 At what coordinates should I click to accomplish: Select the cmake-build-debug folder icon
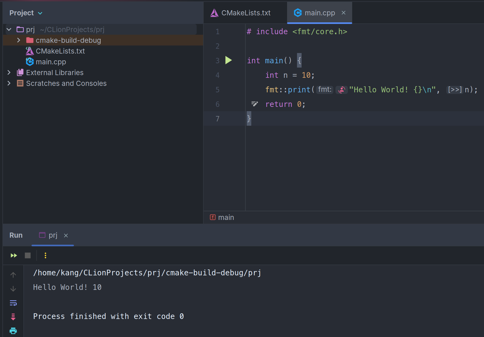pos(30,40)
